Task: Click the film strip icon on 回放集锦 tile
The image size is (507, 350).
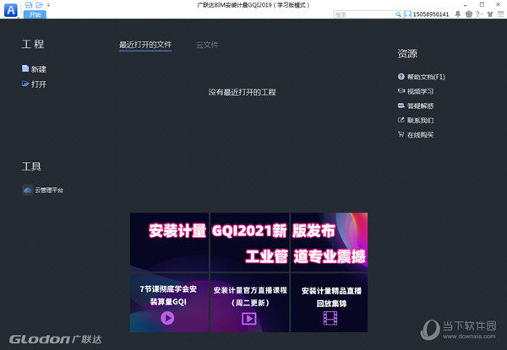Action: [330, 318]
